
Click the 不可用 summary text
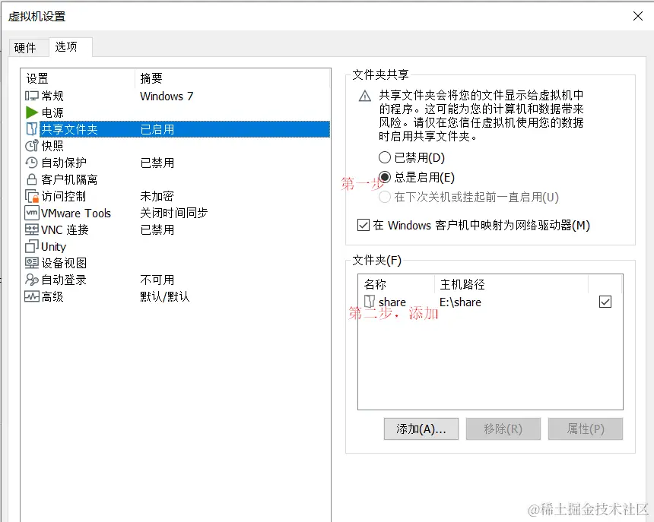157,280
